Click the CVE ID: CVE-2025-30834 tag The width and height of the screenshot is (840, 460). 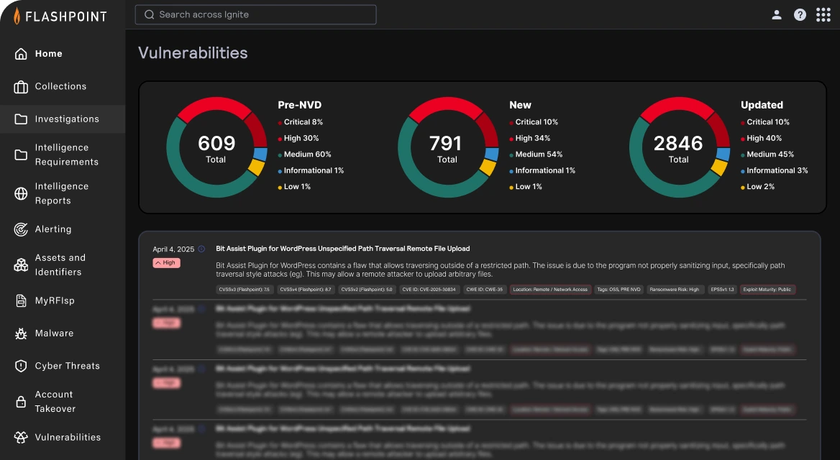pyautogui.click(x=429, y=290)
